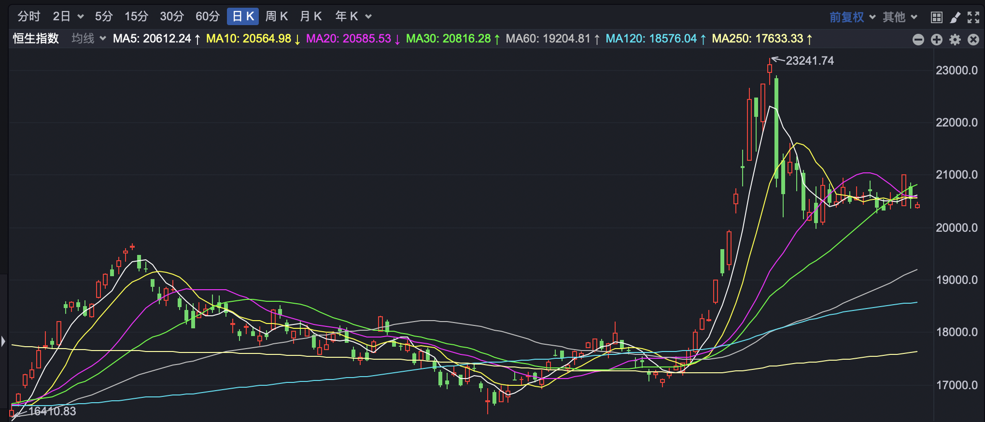This screenshot has width=985, height=422.
Task: Open indicator settings gear
Action: click(955, 40)
